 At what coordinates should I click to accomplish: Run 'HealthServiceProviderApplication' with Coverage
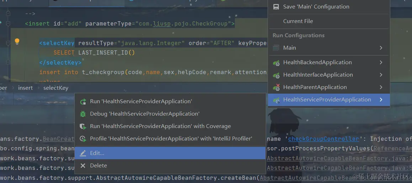pyautogui.click(x=170, y=126)
